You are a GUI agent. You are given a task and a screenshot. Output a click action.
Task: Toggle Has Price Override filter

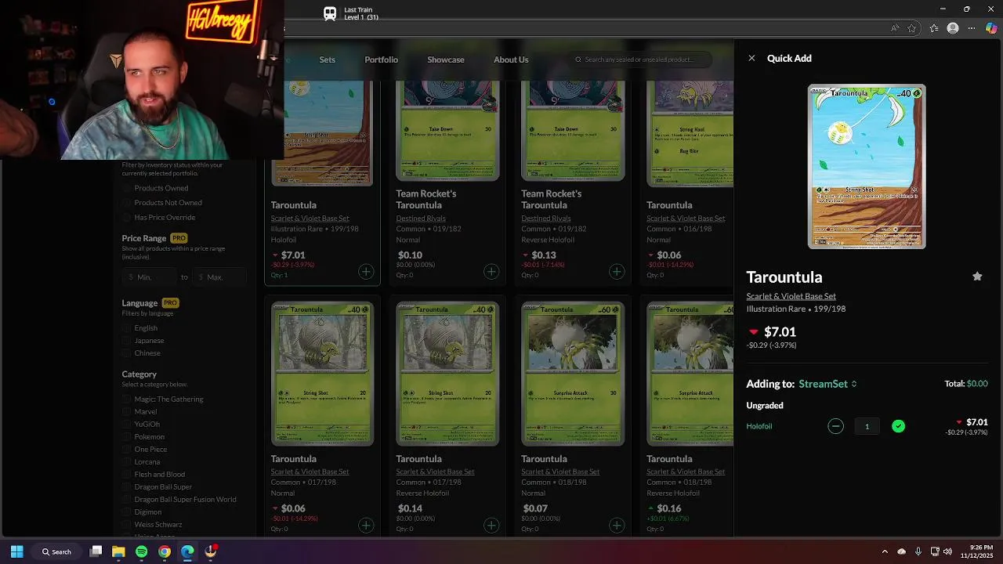click(126, 218)
